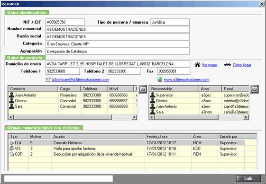Click the Últimas comunicaciones con el cliente header
266x184 pixels.
point(44,128)
